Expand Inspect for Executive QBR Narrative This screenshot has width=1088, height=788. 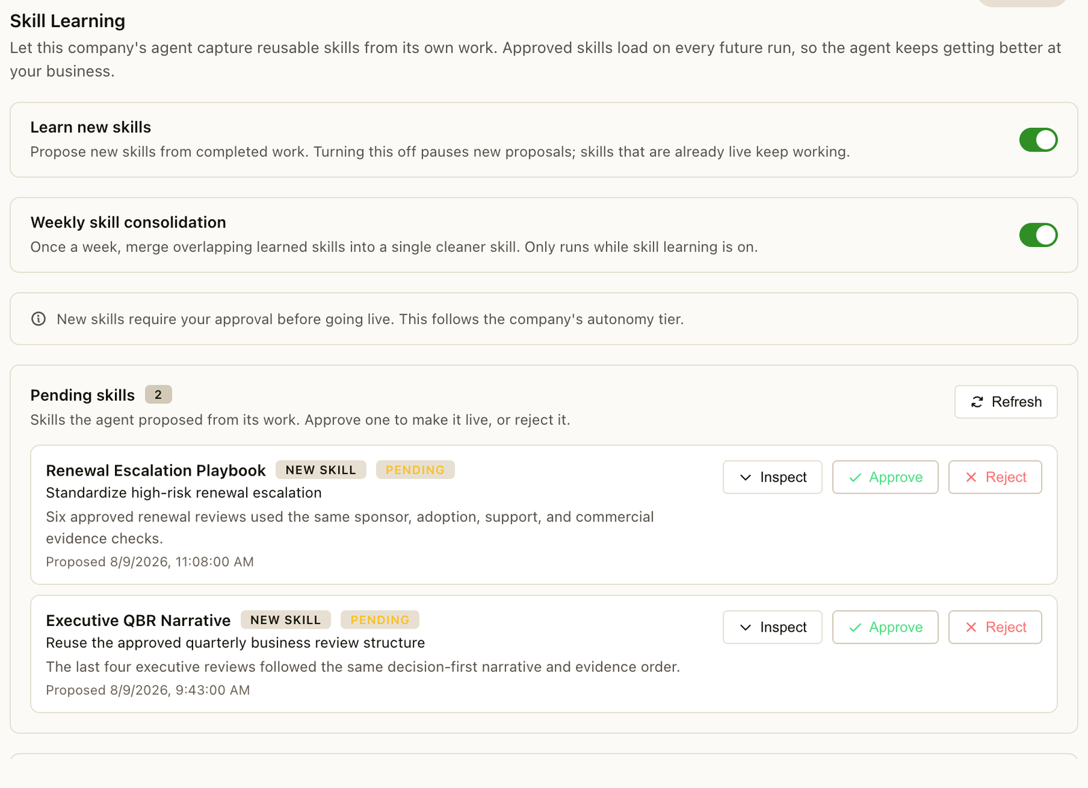point(772,627)
